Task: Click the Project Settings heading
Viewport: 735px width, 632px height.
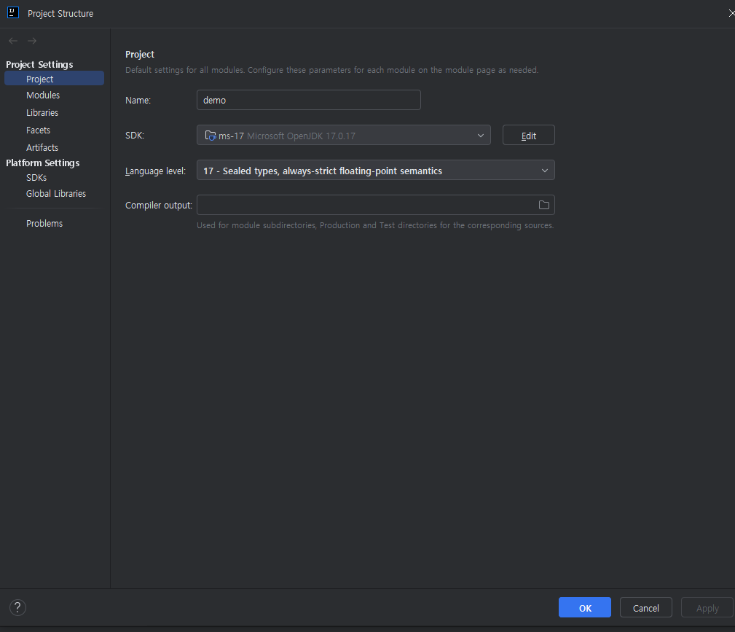Action: (x=39, y=64)
